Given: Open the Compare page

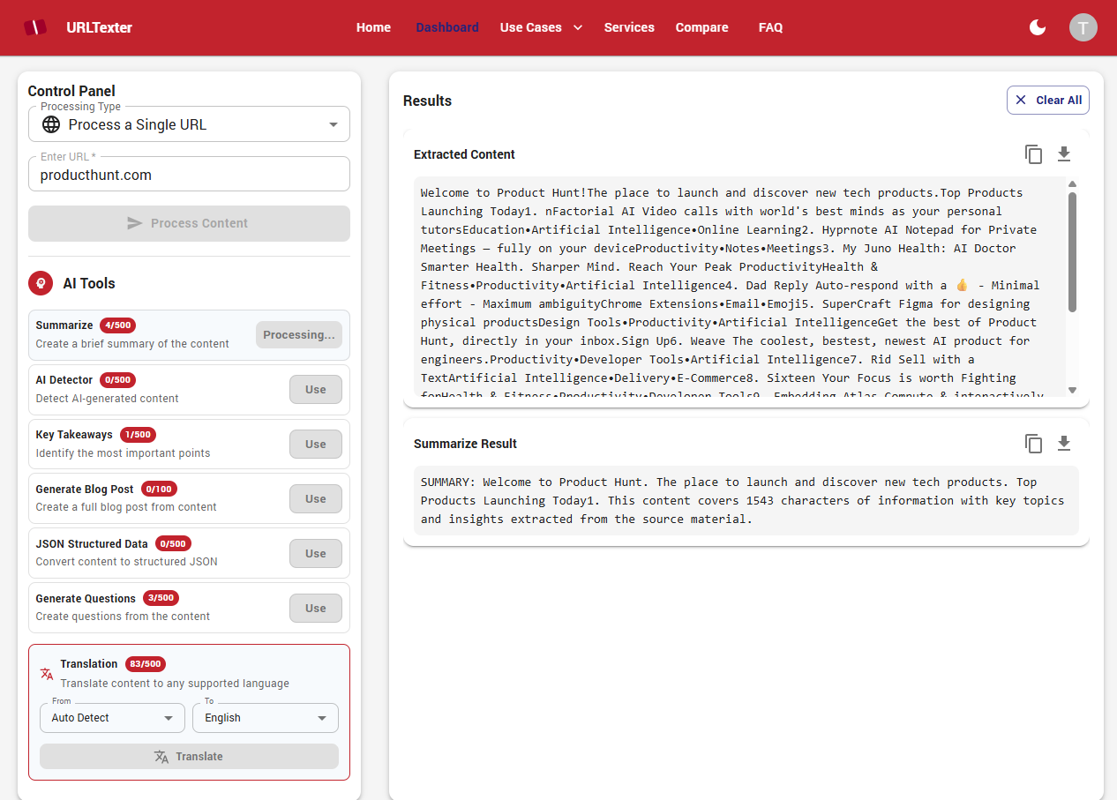Looking at the screenshot, I should point(702,27).
